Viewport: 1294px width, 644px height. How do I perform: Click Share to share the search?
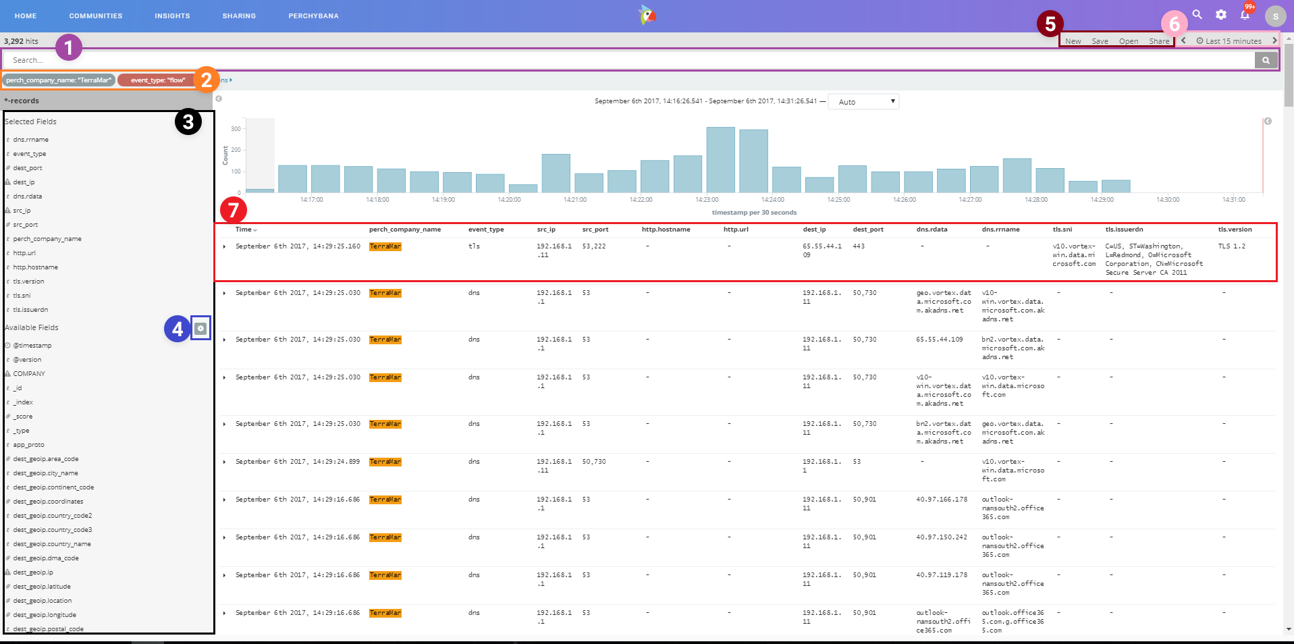pyautogui.click(x=1159, y=41)
